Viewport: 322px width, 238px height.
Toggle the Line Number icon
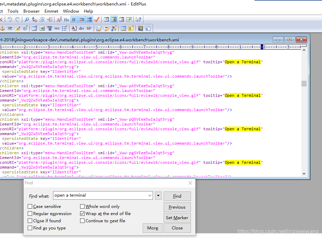point(89,19)
